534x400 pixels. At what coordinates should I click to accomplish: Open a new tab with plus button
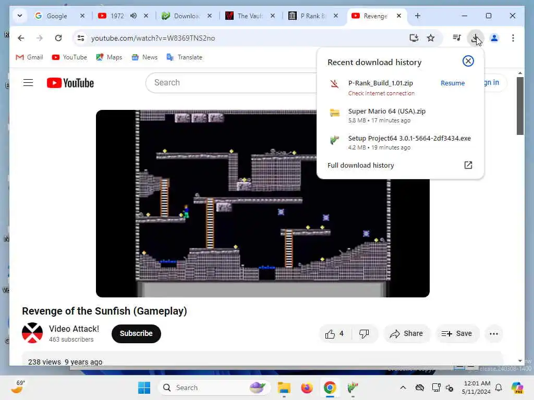tap(418, 16)
